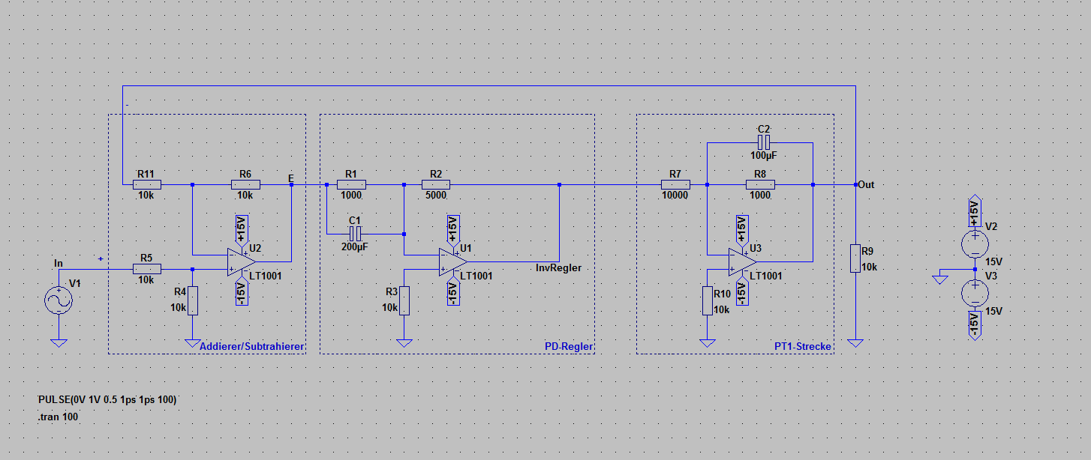Click the PD-Regler block caption
Viewport: 1091px width, 460px height.
tap(567, 346)
